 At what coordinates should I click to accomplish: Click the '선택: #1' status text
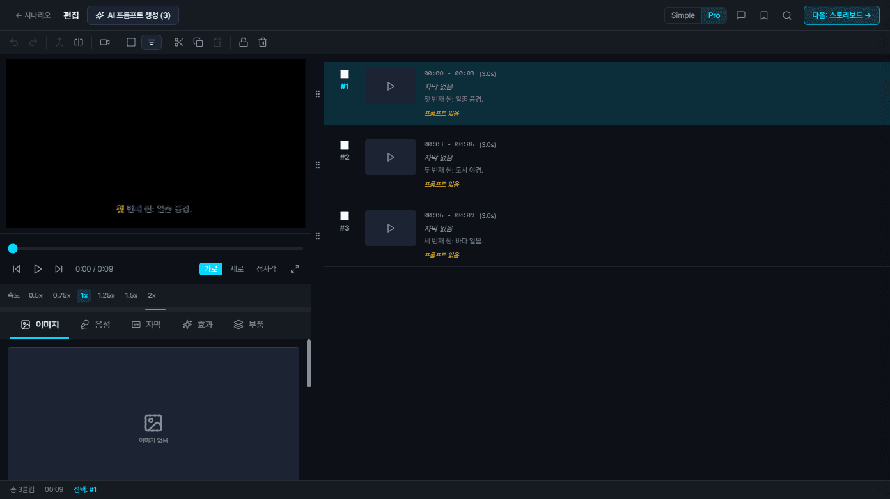pyautogui.click(x=85, y=489)
